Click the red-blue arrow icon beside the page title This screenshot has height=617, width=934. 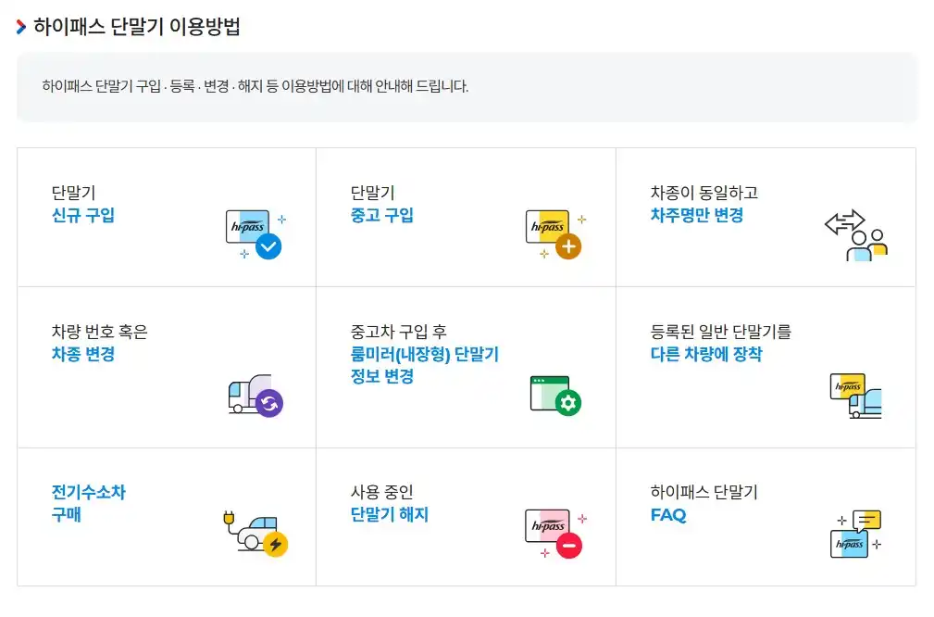point(19,26)
